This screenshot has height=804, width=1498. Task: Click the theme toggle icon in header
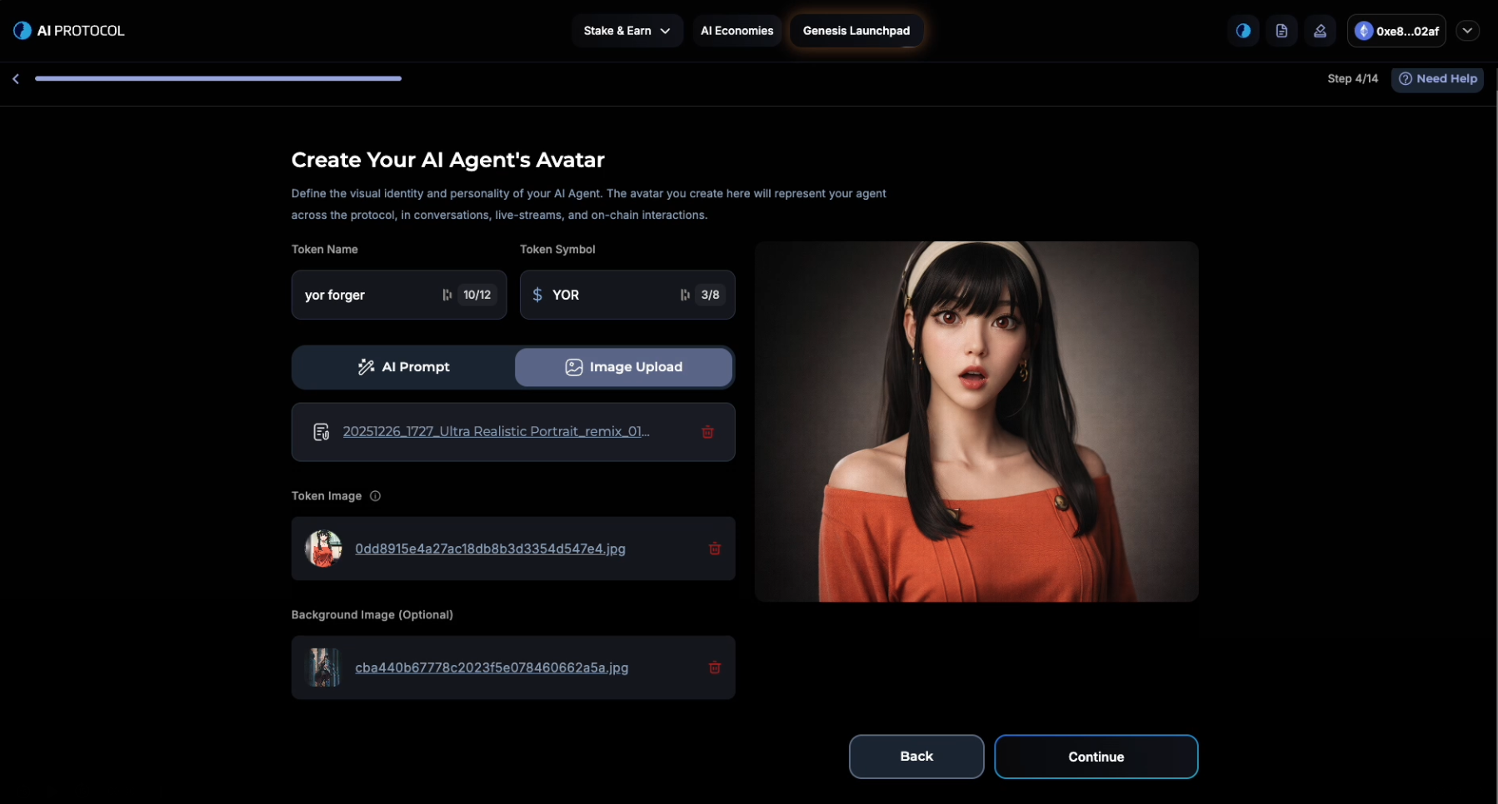pos(1243,31)
